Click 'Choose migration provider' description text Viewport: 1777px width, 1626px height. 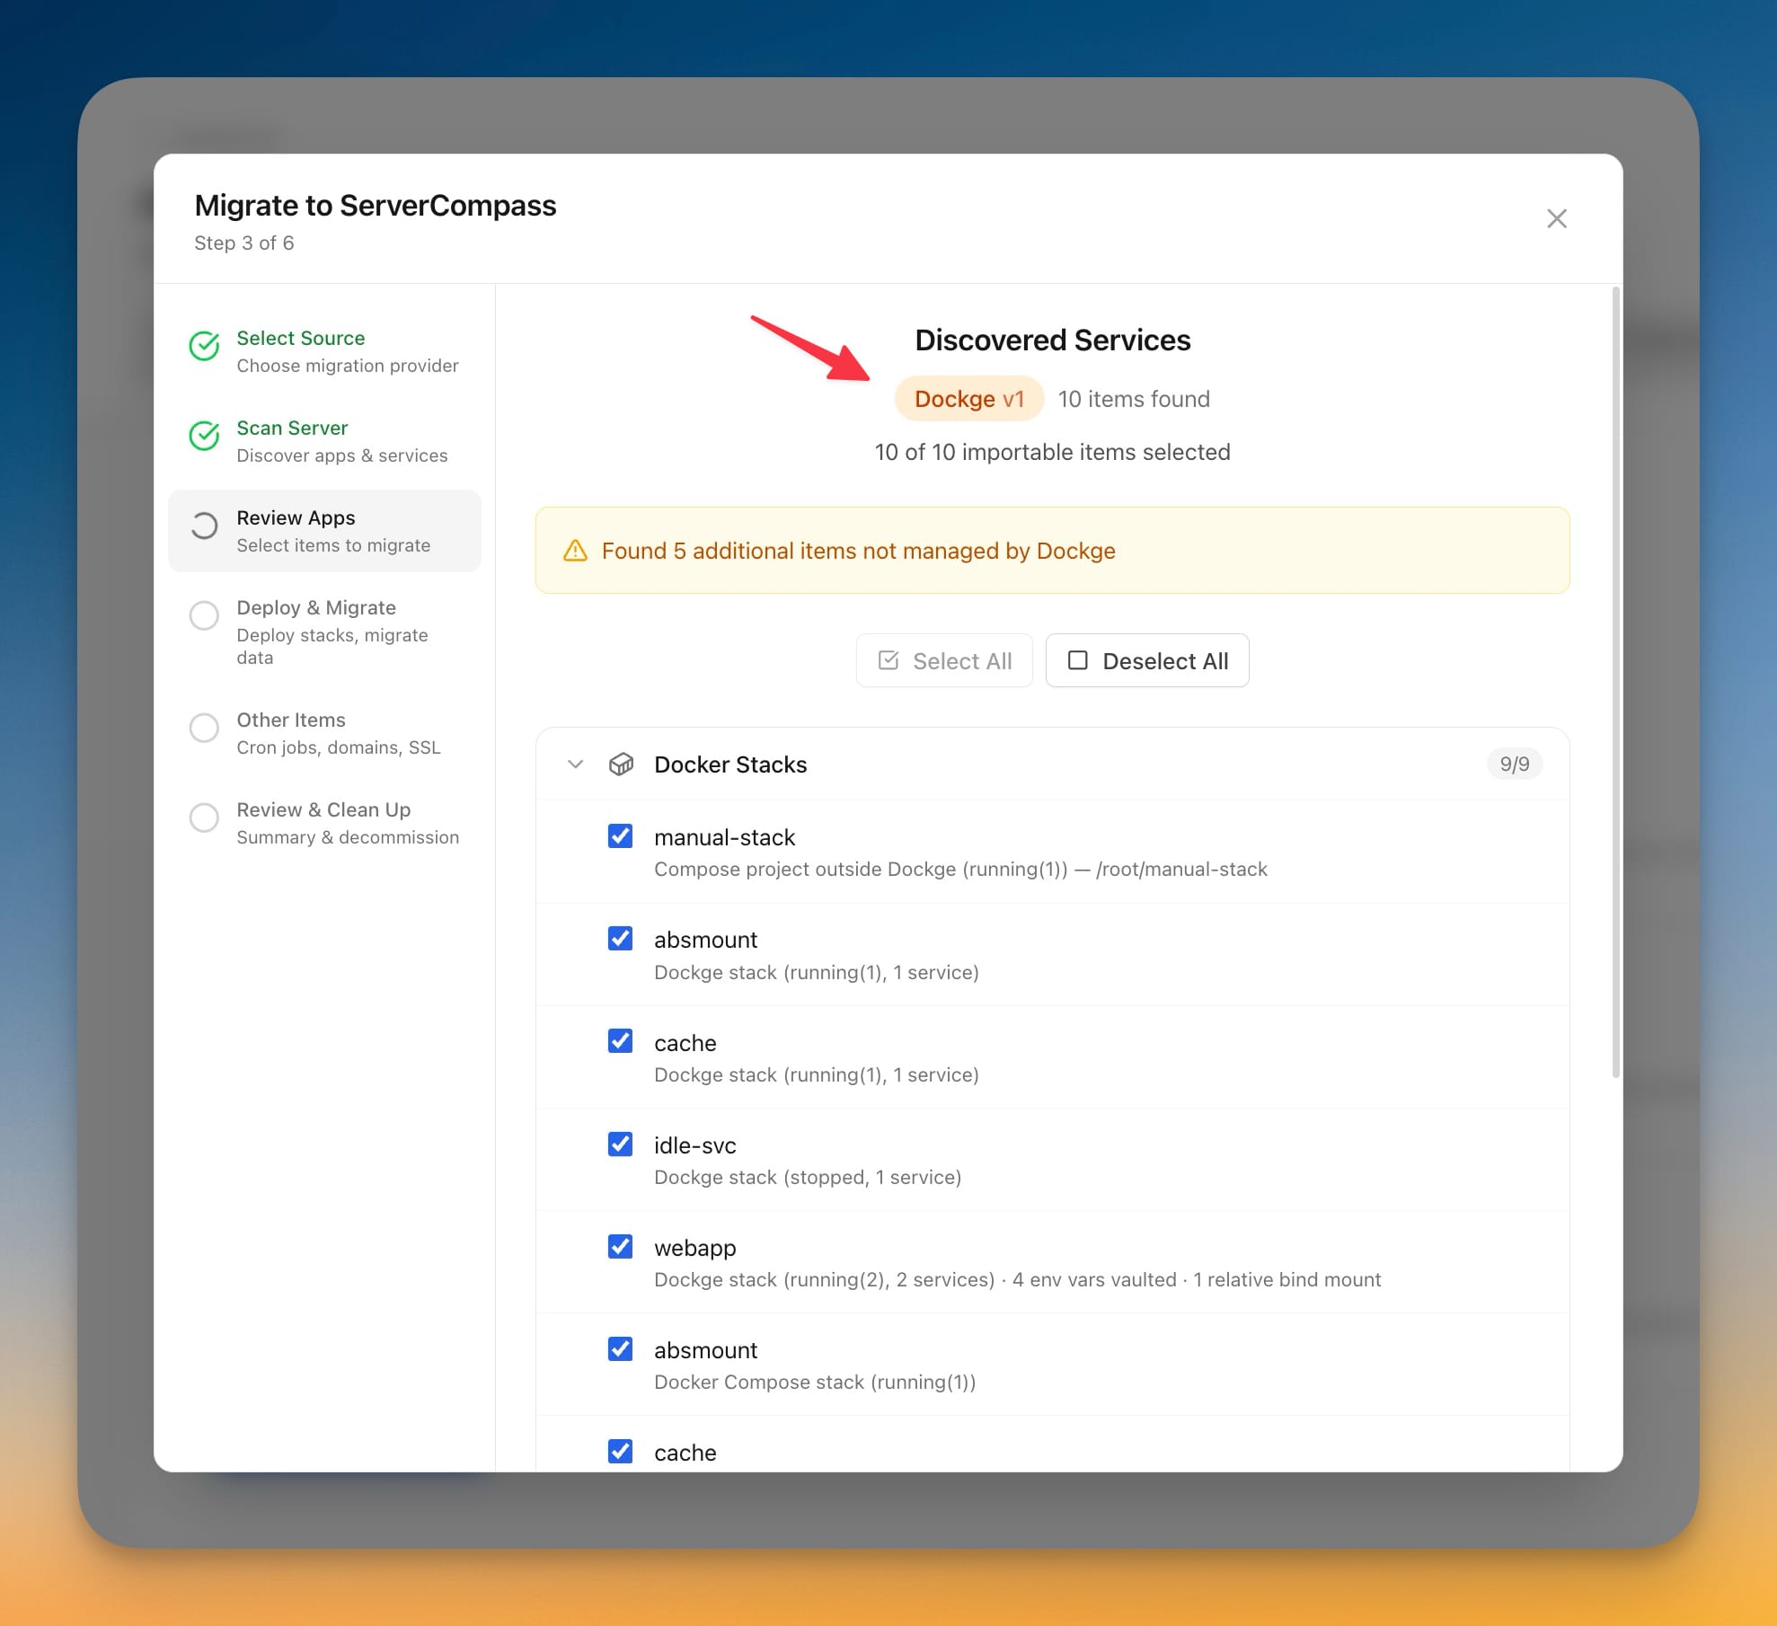pos(348,367)
